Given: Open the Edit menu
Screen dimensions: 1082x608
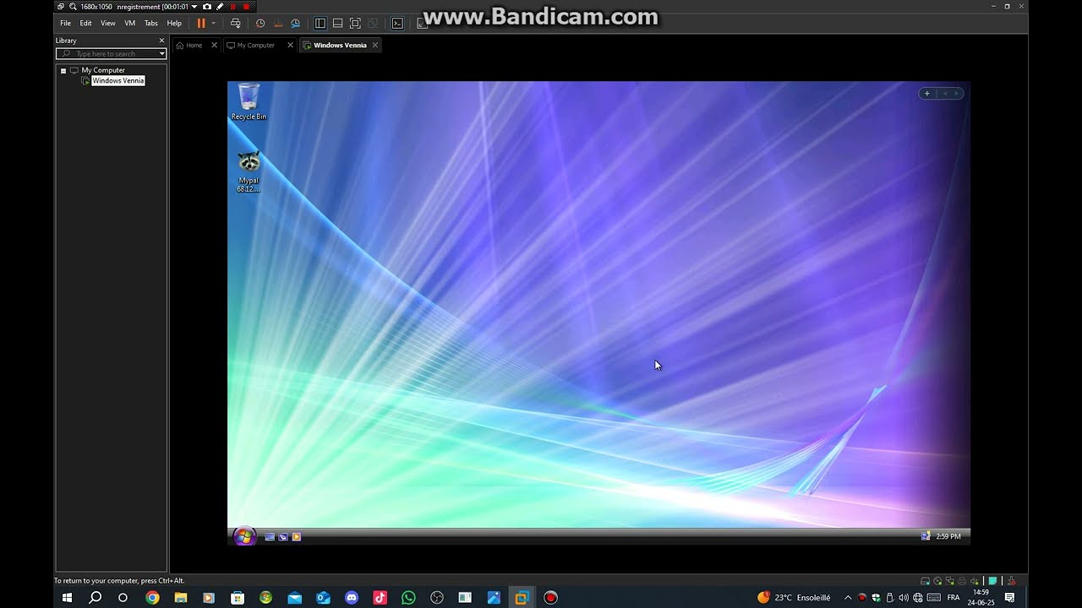Looking at the screenshot, I should click(85, 24).
